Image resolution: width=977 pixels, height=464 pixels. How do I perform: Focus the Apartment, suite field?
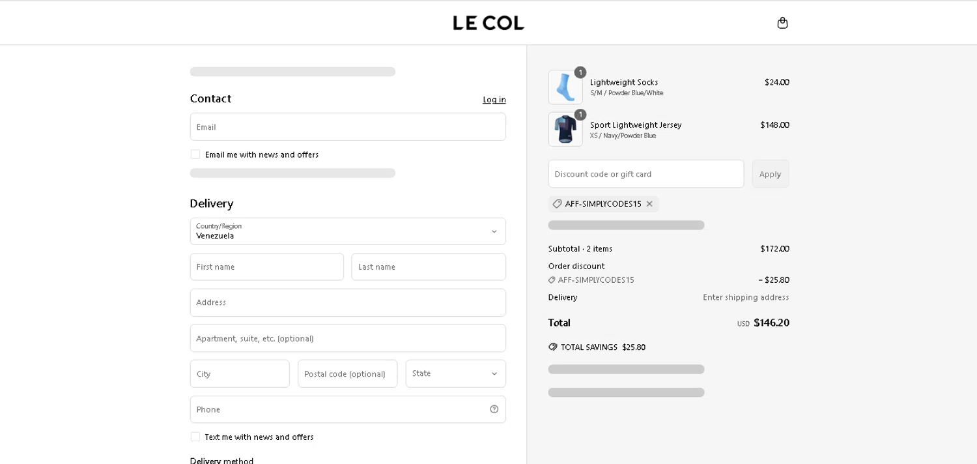pyautogui.click(x=348, y=338)
